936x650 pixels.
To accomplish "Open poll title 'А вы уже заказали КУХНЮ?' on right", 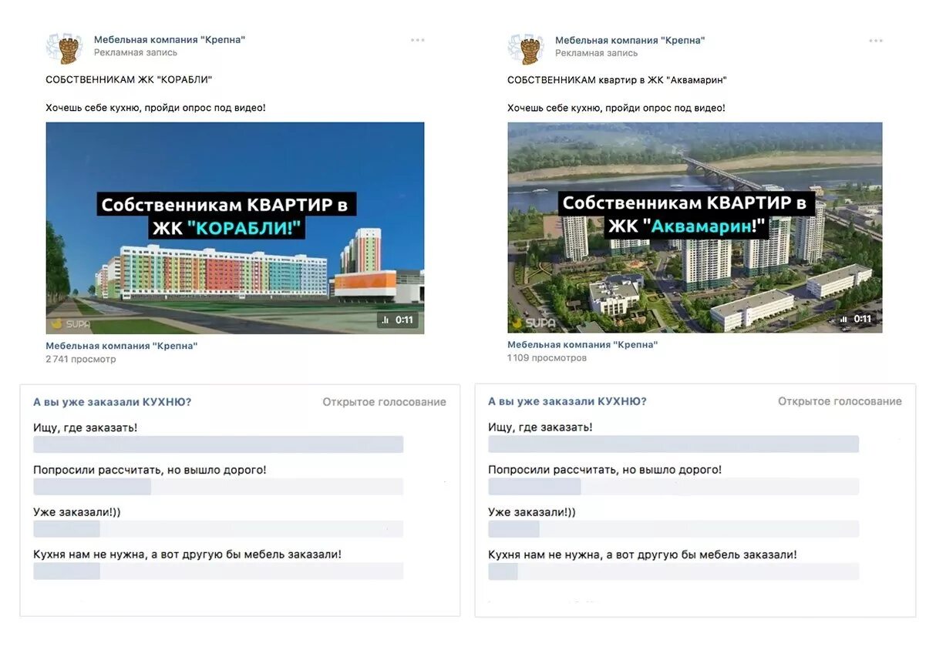I will click(x=567, y=401).
